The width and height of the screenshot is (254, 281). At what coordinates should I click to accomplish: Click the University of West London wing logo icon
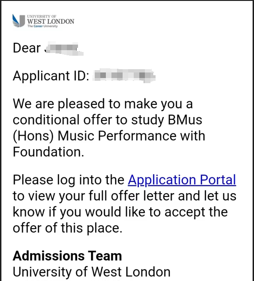19,21
